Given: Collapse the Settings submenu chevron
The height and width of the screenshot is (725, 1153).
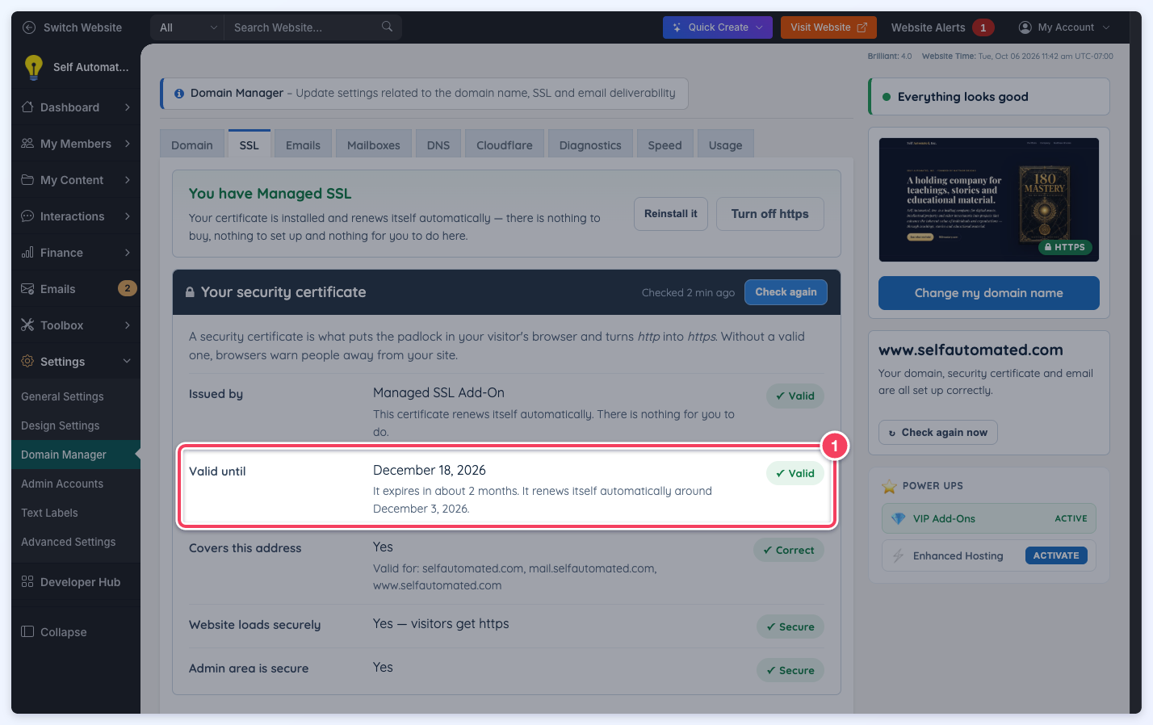Looking at the screenshot, I should 127,362.
